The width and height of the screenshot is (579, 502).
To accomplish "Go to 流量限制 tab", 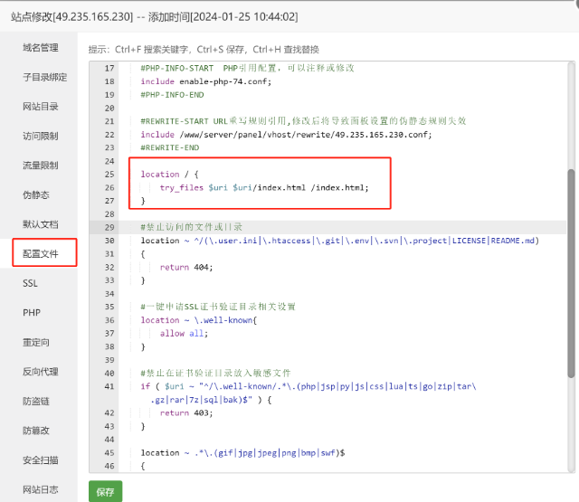I will point(40,166).
